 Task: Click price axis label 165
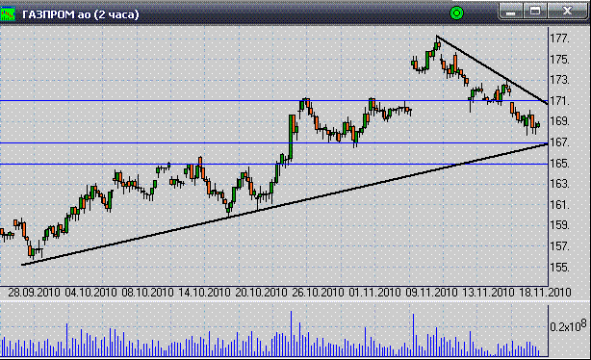coord(559,164)
